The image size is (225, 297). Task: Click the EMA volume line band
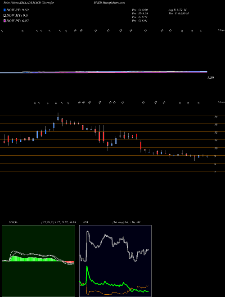tap(103, 72)
